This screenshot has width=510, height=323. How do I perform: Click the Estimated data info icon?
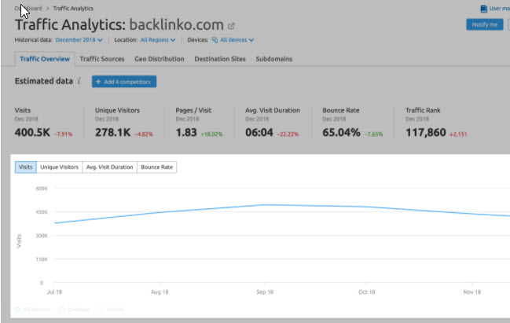(79, 81)
